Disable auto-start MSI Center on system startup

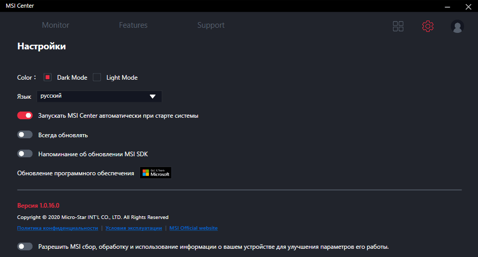[25, 116]
